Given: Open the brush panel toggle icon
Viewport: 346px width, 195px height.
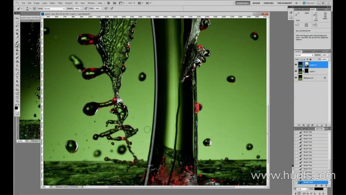Looking at the screenshot, I should coord(35,8).
